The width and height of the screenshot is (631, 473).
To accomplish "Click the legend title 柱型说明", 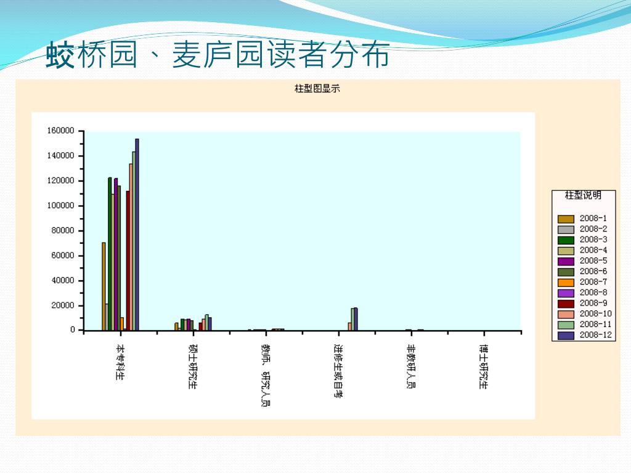I will click(583, 195).
